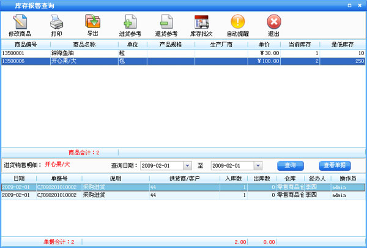Click the 单据号 column header
Viewport: 367px width, 248px height.
coord(59,178)
